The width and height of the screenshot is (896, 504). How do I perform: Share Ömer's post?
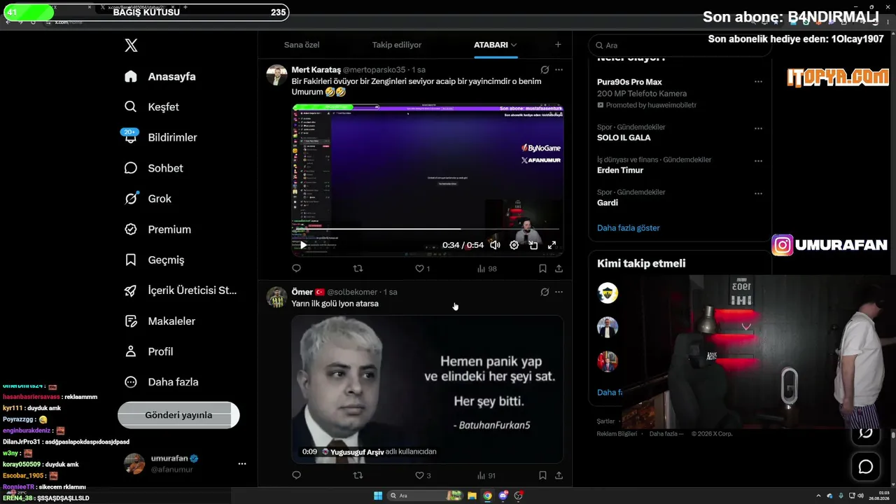[559, 475]
